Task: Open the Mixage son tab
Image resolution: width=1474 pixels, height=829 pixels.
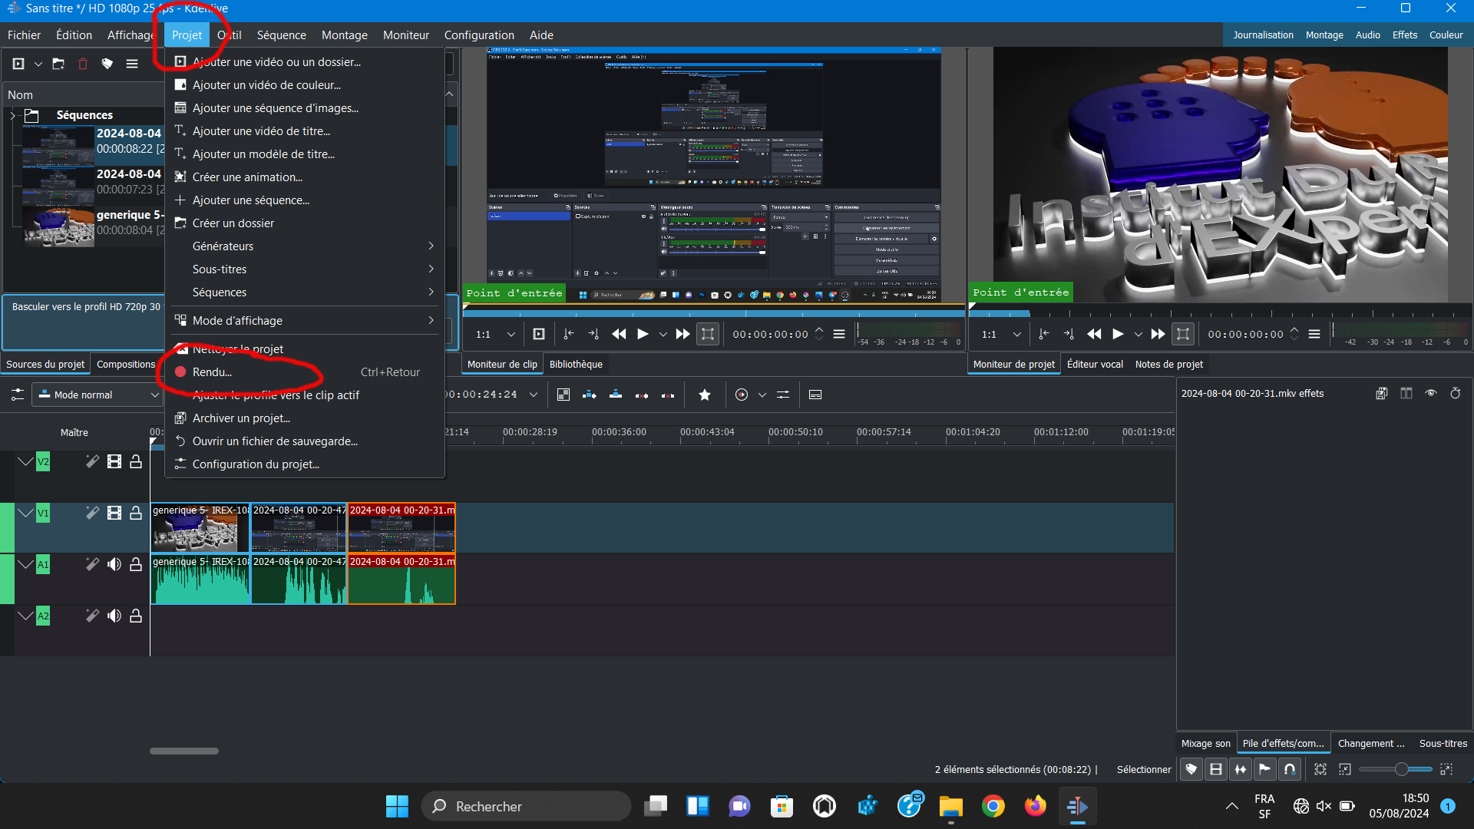Action: coord(1205,743)
